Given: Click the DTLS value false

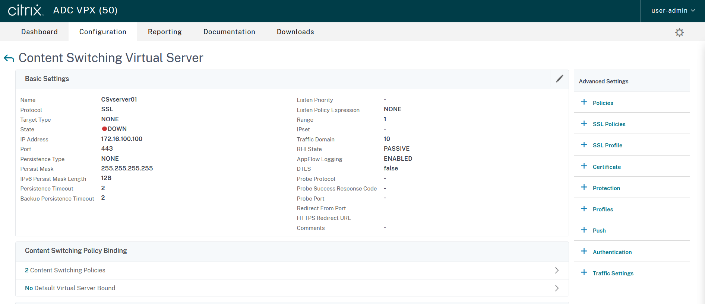Looking at the screenshot, I should pos(391,168).
